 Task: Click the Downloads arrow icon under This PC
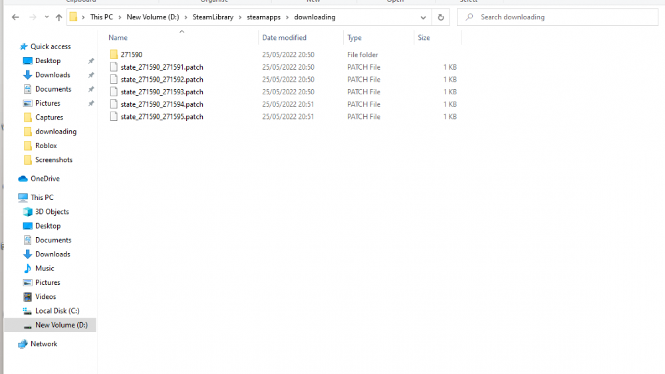point(27,254)
